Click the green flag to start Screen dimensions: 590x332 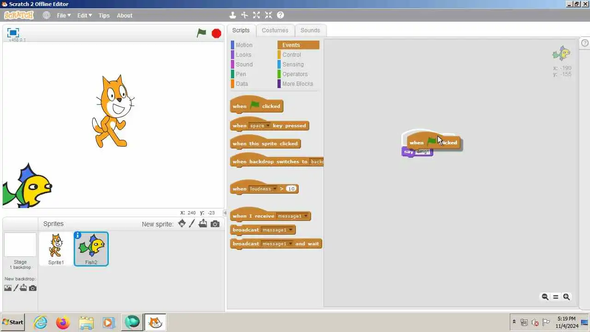click(x=201, y=33)
